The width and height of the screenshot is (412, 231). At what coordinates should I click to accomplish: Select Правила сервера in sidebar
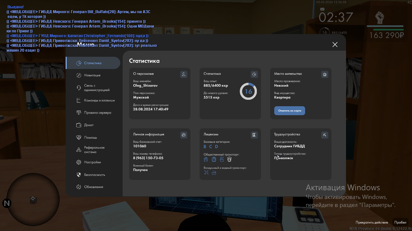[98, 113]
